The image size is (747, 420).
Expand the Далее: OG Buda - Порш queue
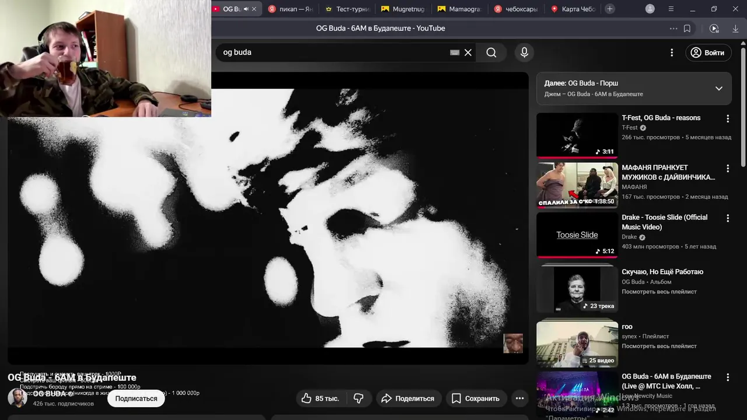pyautogui.click(x=719, y=89)
